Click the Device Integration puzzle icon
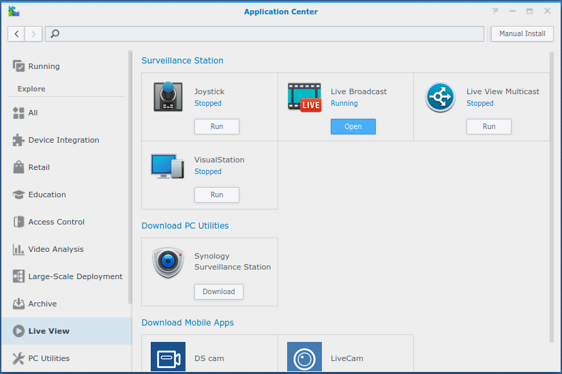Image resolution: width=562 pixels, height=374 pixels. point(18,140)
